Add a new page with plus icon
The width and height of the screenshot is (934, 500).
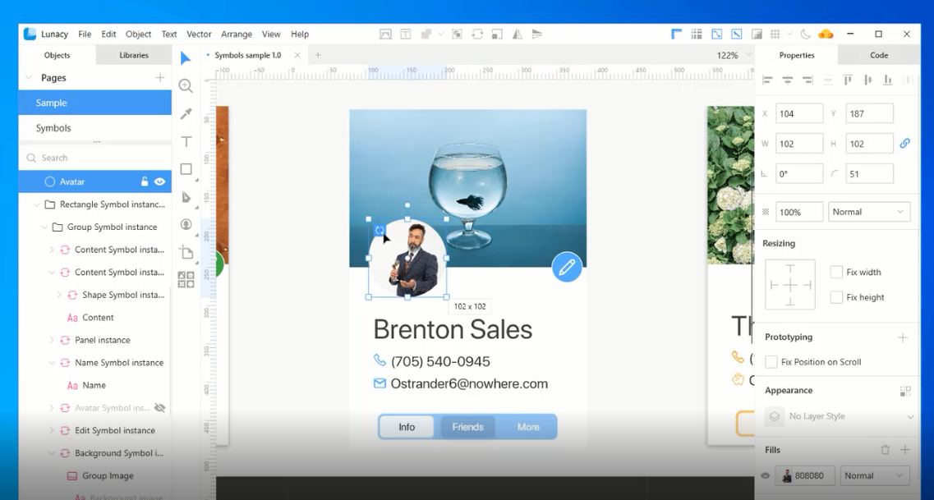click(x=159, y=78)
